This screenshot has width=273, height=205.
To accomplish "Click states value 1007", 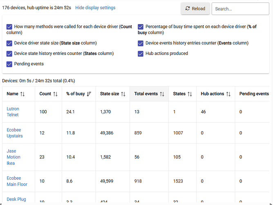I will (x=178, y=133).
